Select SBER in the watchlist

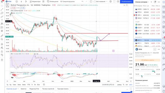click(x=147, y=25)
